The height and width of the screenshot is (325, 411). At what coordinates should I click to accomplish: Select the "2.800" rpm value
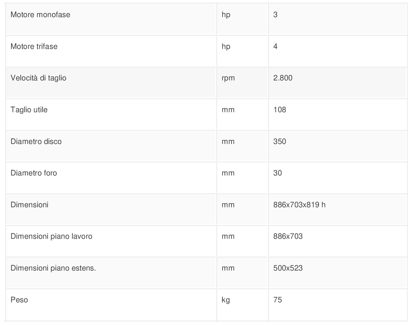point(283,78)
